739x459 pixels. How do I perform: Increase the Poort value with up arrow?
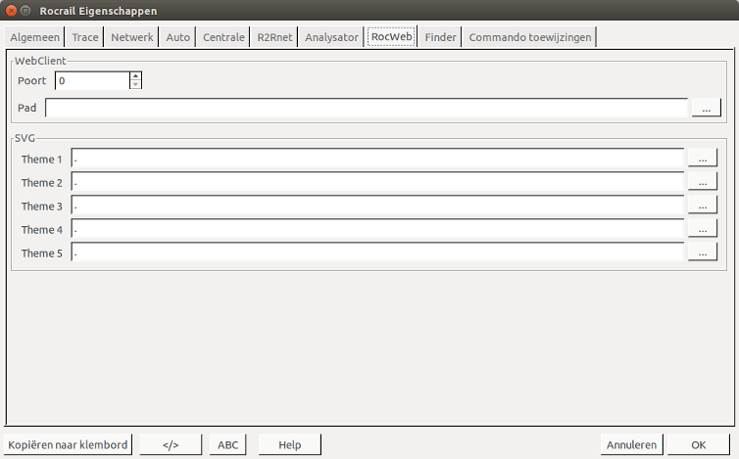[x=135, y=76]
